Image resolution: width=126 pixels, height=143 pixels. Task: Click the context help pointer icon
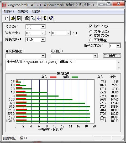coord(51,18)
